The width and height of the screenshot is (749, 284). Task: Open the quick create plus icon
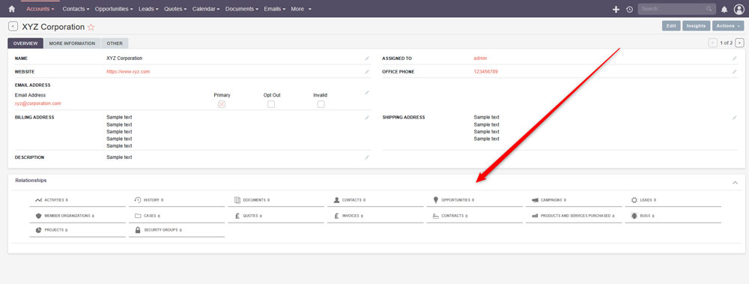click(616, 9)
